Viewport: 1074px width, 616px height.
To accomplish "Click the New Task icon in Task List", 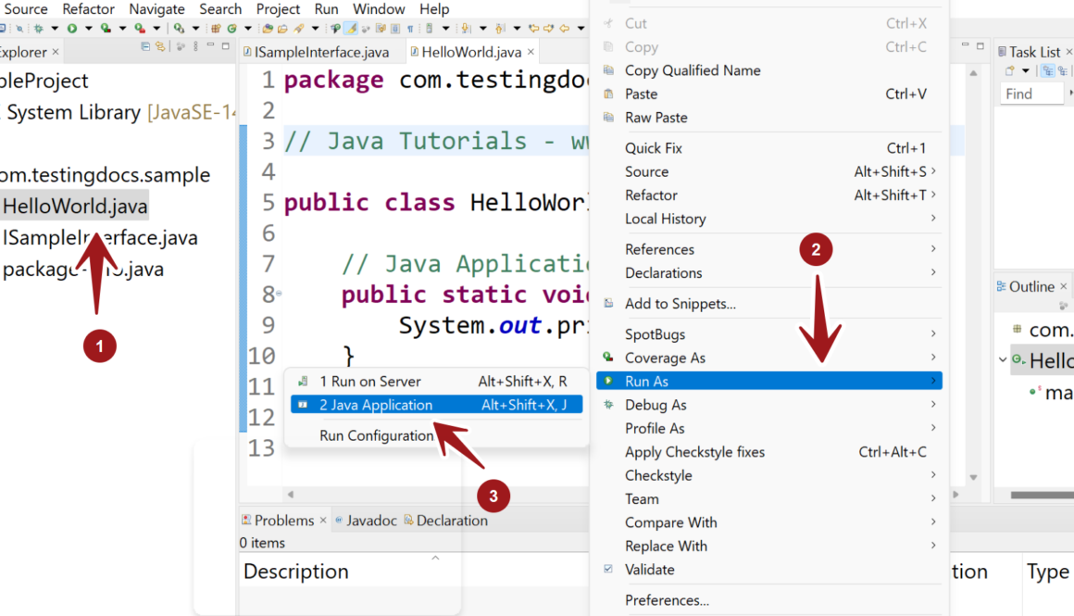I will (1009, 71).
